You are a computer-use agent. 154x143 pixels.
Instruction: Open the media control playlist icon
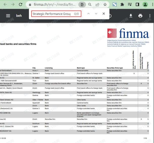coord(130,5)
